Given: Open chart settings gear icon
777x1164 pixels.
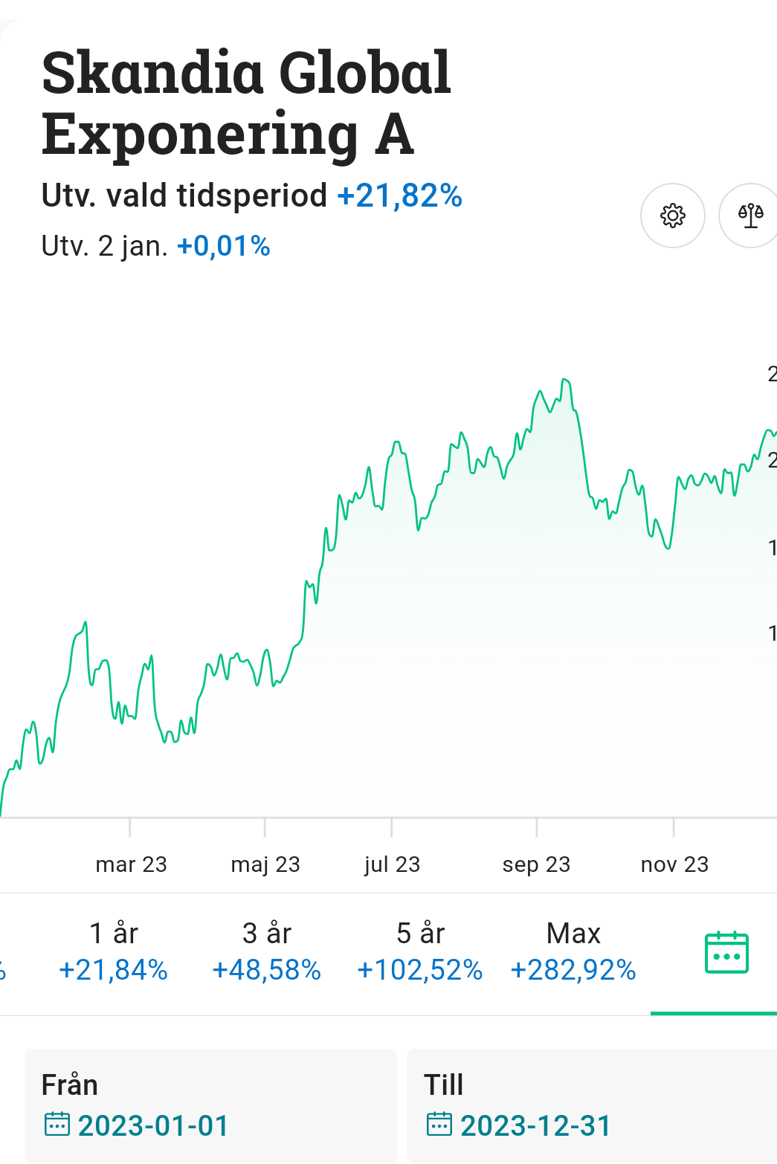Looking at the screenshot, I should (x=673, y=216).
